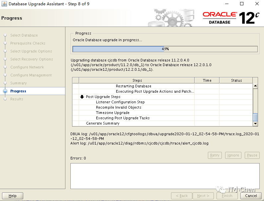
Task: Click the Finish button
Action: point(227,196)
